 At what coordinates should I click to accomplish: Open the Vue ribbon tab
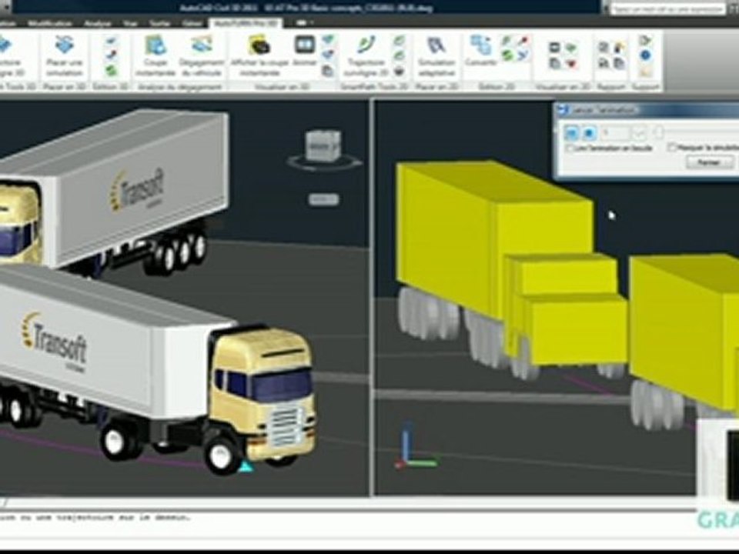pos(130,23)
